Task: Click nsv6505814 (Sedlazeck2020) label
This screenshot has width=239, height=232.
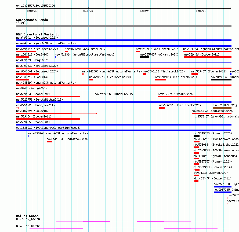Action: 176,77
